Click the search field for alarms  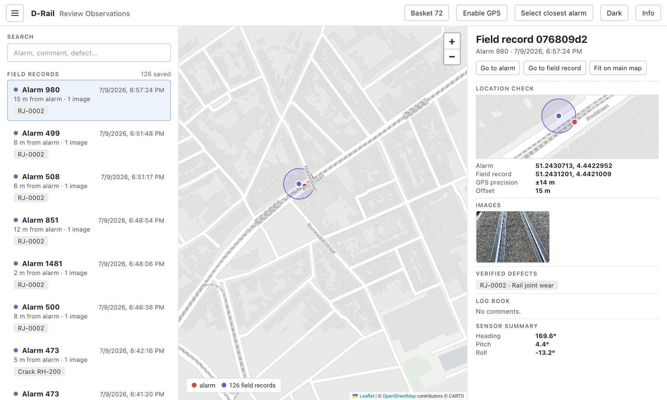(89, 53)
